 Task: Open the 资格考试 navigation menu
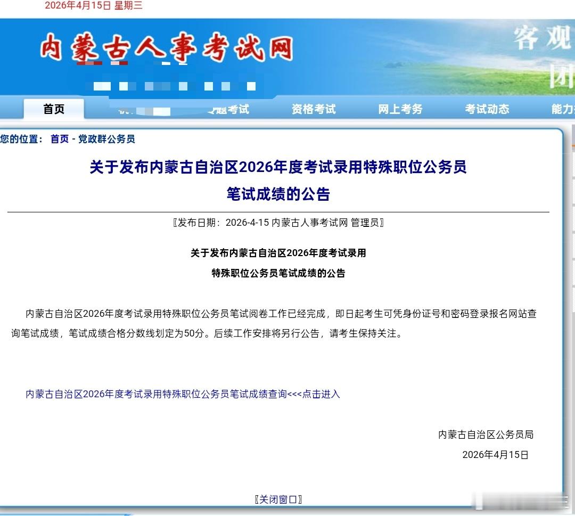click(313, 109)
